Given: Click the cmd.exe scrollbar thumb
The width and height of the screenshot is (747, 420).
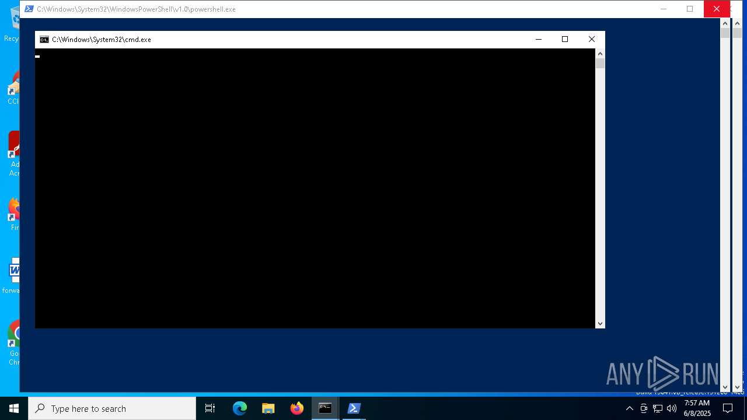Looking at the screenshot, I should [600, 64].
